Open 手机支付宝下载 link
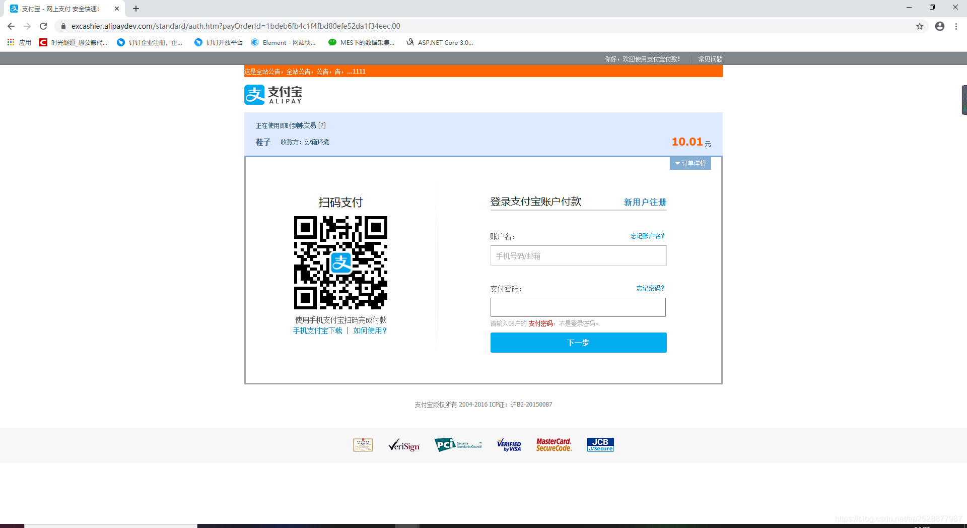Viewport: 967px width, 528px height. [318, 331]
